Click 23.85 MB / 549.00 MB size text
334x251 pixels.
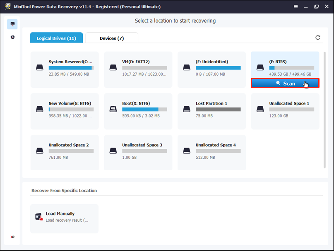(x=69, y=74)
